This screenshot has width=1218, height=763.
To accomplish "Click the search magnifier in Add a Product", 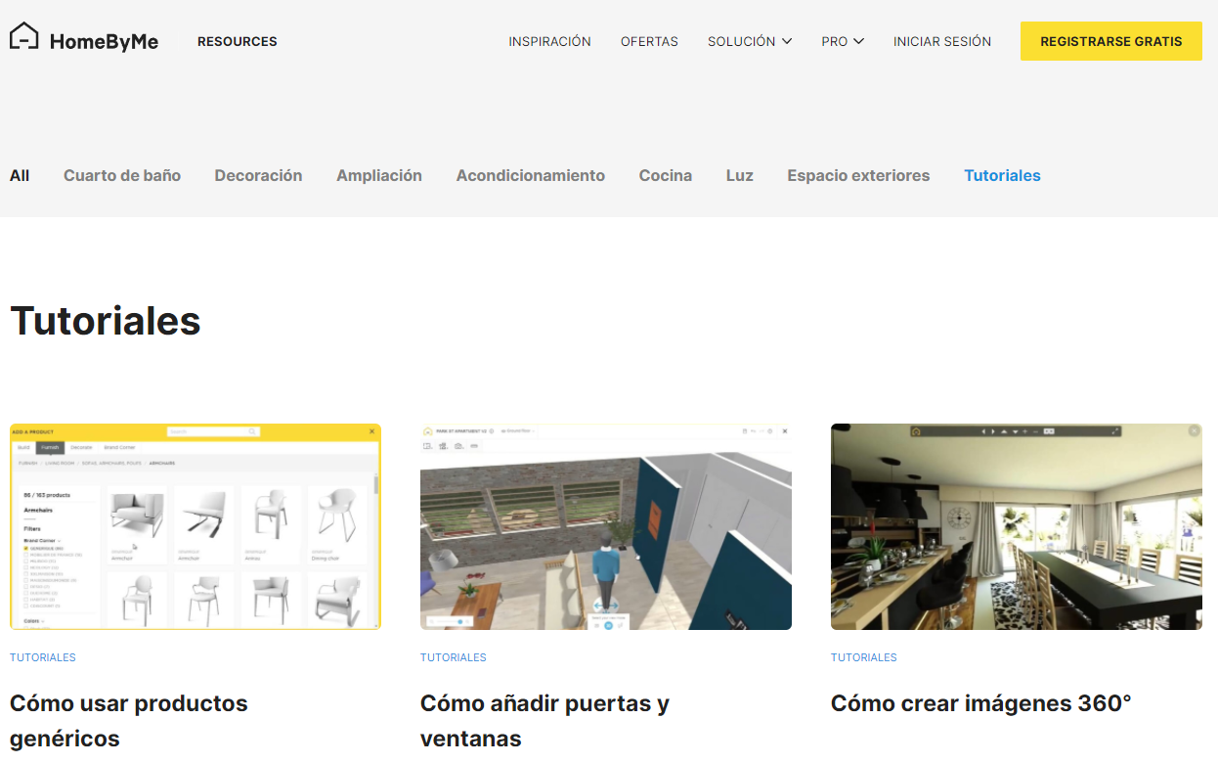I will pos(250,431).
